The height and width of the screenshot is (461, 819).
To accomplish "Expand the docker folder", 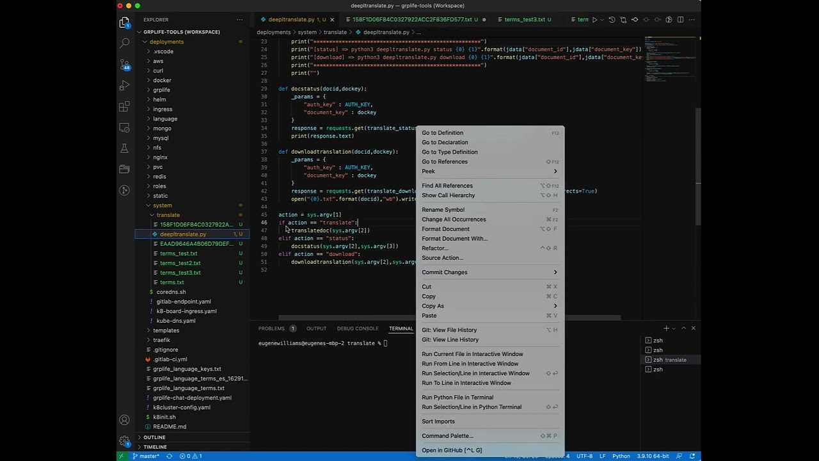I will pyautogui.click(x=192, y=80).
